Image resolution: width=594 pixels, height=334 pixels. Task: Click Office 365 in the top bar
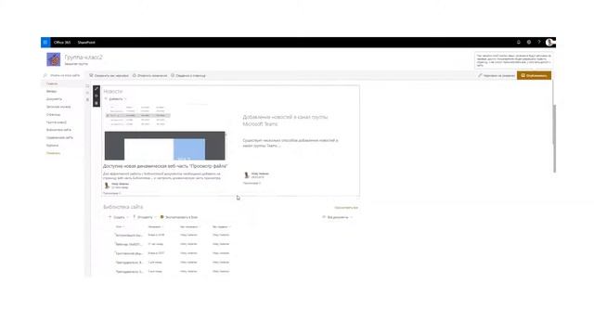tap(62, 43)
